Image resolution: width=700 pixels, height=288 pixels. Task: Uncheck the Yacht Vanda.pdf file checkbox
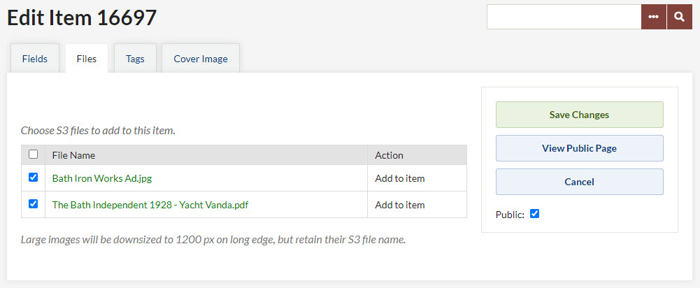[x=33, y=204]
